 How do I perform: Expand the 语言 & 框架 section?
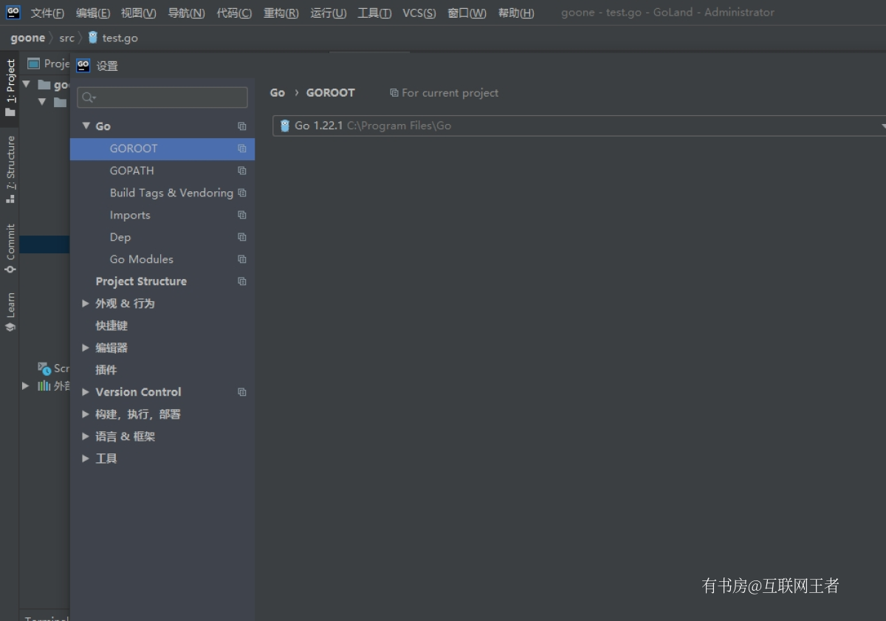[x=86, y=436]
